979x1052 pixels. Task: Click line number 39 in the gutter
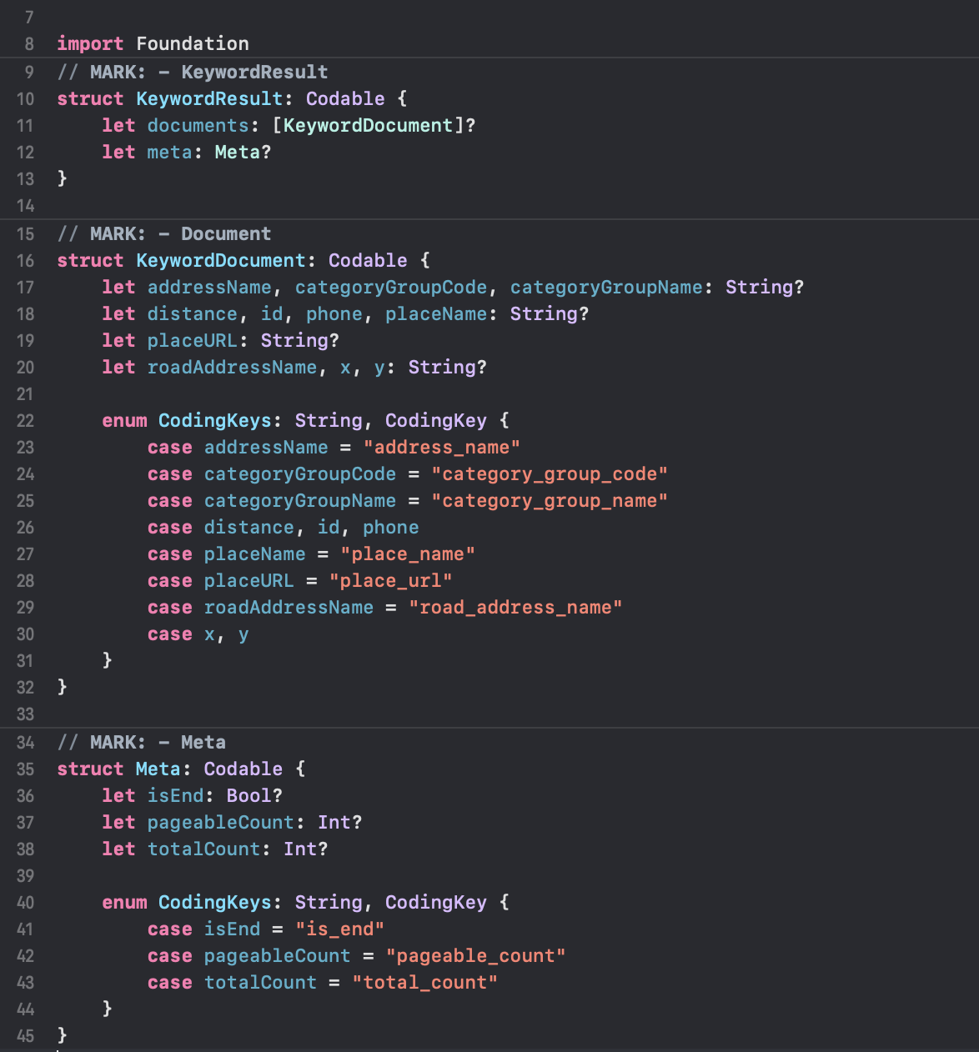click(x=25, y=876)
